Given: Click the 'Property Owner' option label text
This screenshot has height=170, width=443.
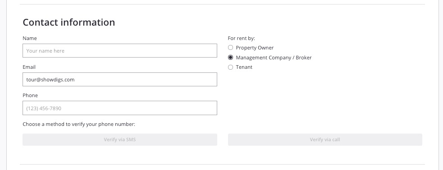Looking at the screenshot, I should pyautogui.click(x=255, y=48).
